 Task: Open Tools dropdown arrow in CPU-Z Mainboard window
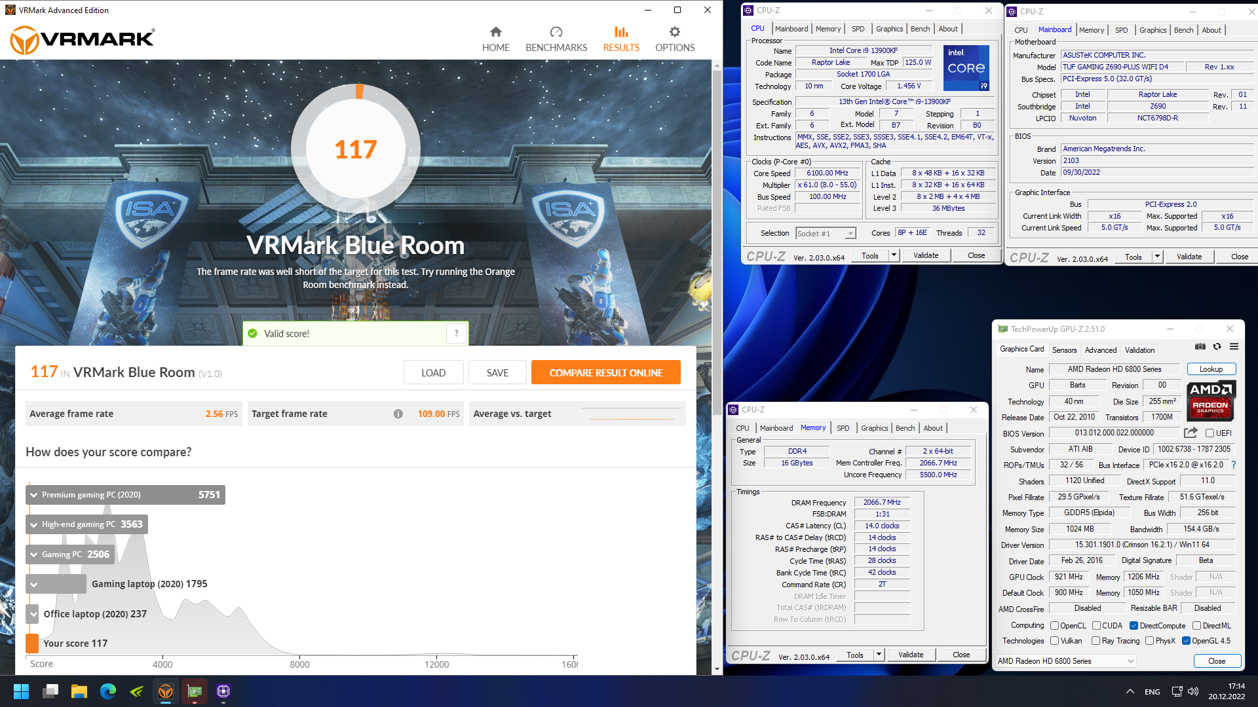click(x=1157, y=257)
